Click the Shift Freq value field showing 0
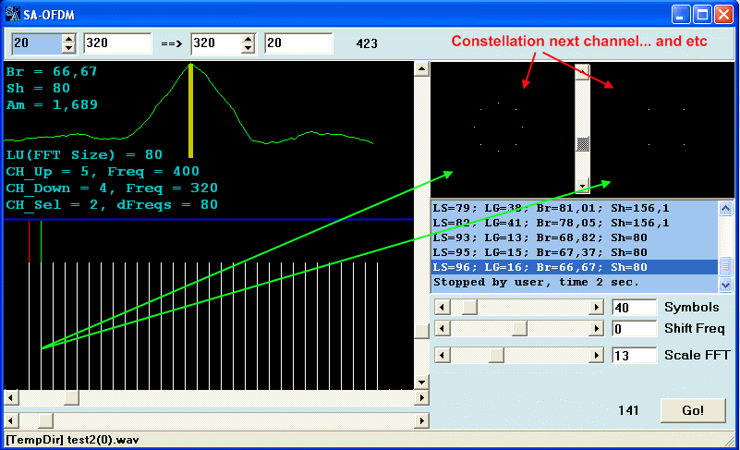This screenshot has width=740, height=450. (634, 328)
